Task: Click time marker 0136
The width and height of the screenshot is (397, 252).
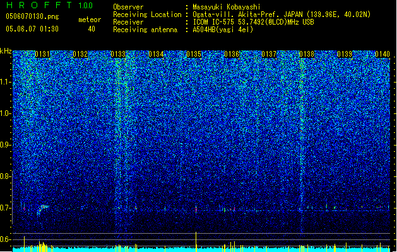Action: 232,54
